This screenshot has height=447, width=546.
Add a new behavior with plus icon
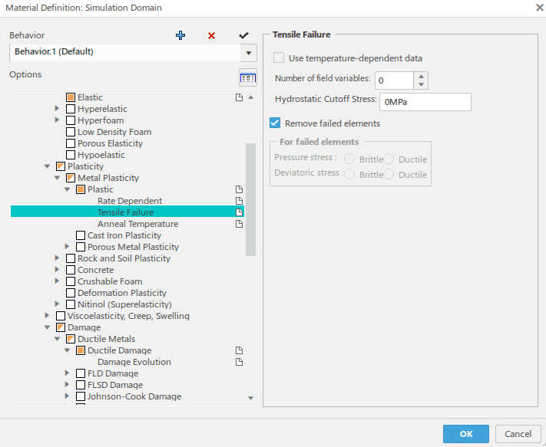(x=180, y=35)
